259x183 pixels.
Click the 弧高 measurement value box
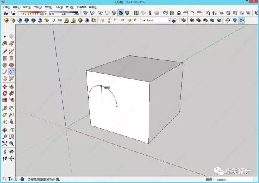coord(234,179)
